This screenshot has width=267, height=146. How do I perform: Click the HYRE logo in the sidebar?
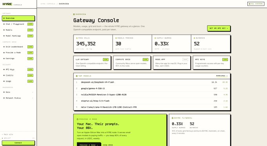pos(7,4)
